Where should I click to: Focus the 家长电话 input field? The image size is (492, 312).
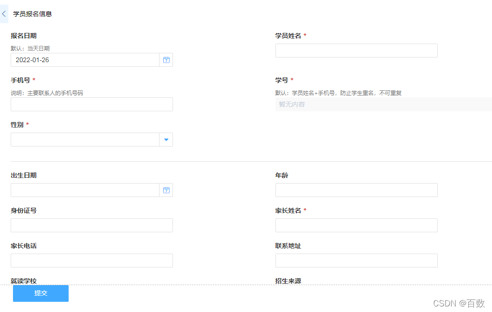[x=92, y=261]
